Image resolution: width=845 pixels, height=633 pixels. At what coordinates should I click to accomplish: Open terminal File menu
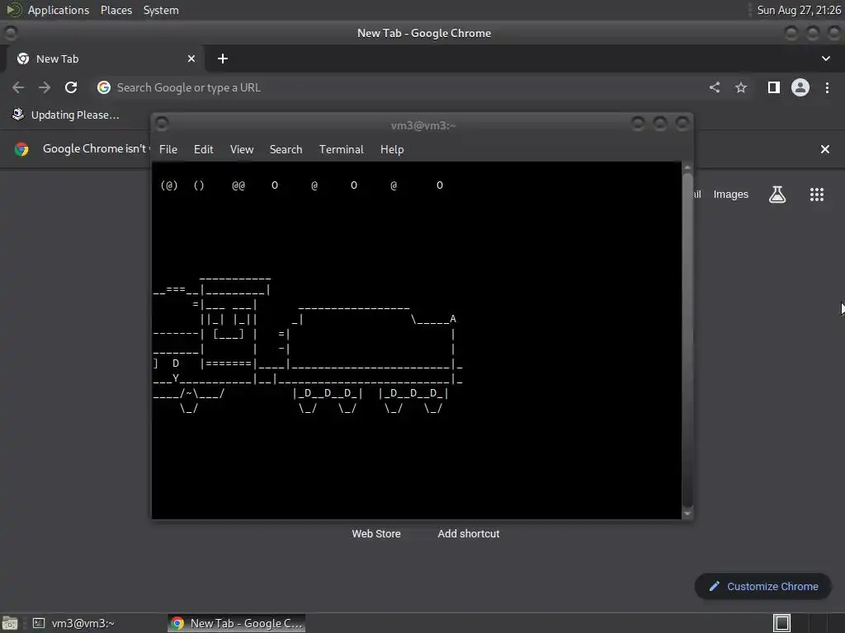coord(168,149)
